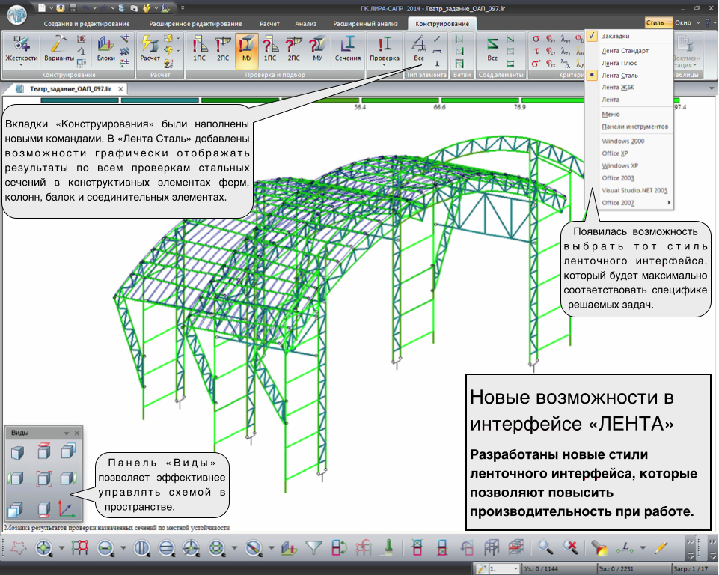The height and width of the screenshot is (575, 719).
Task: Click the Сечения (sections) icon
Action: click(347, 48)
